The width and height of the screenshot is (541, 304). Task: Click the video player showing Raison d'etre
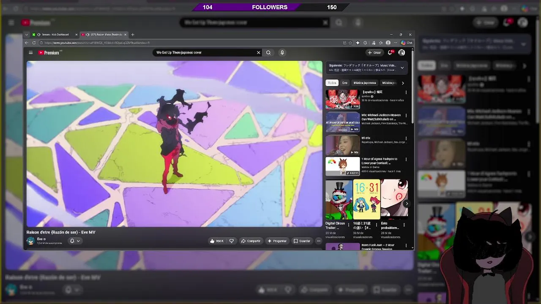174,144
